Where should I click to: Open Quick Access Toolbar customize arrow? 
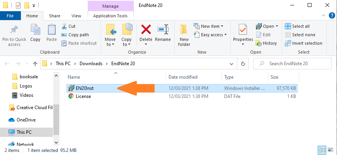(34, 6)
